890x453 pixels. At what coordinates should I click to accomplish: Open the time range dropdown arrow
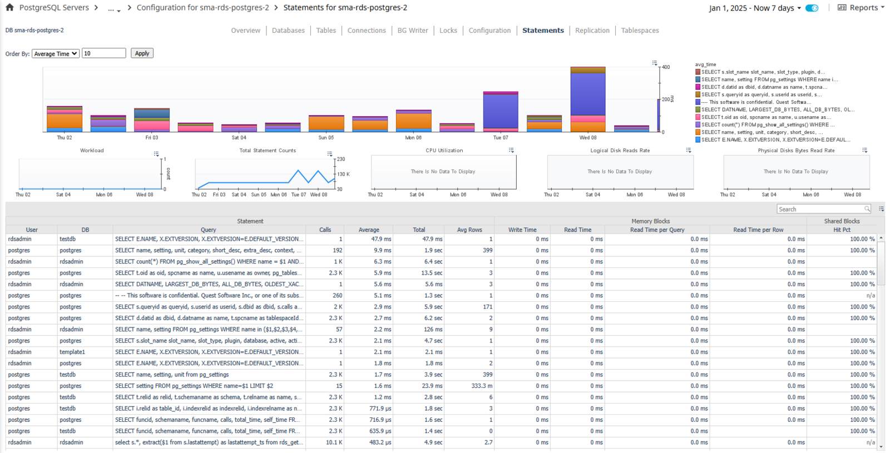pos(799,8)
